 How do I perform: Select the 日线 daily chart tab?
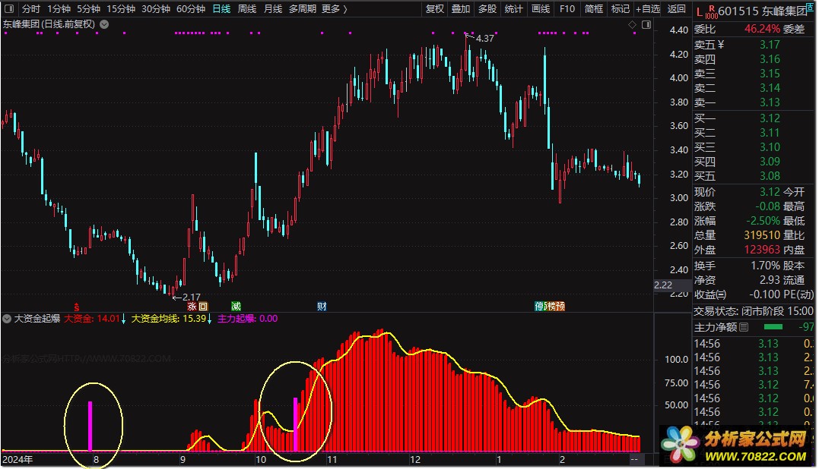point(221,9)
